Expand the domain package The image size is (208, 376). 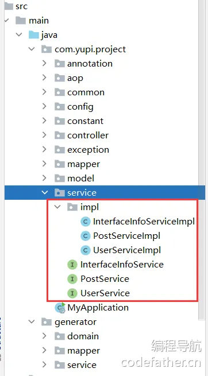point(44,336)
